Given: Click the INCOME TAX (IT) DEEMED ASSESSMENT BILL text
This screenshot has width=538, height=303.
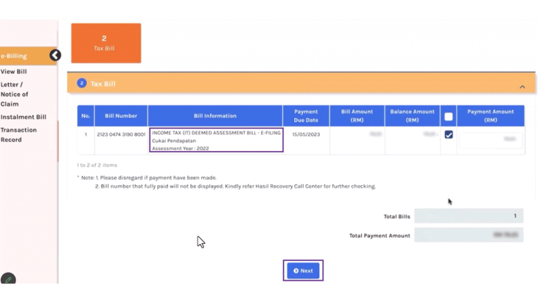Looking at the screenshot, I should [x=216, y=133].
